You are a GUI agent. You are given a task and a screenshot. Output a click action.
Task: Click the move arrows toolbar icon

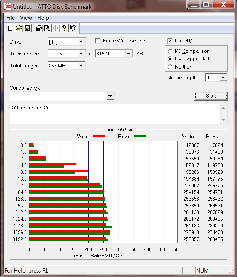[x=55, y=28]
